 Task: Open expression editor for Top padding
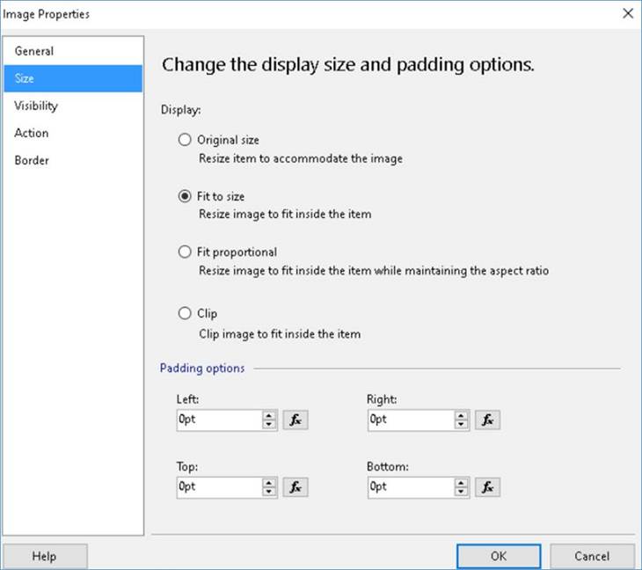pyautogui.click(x=295, y=486)
